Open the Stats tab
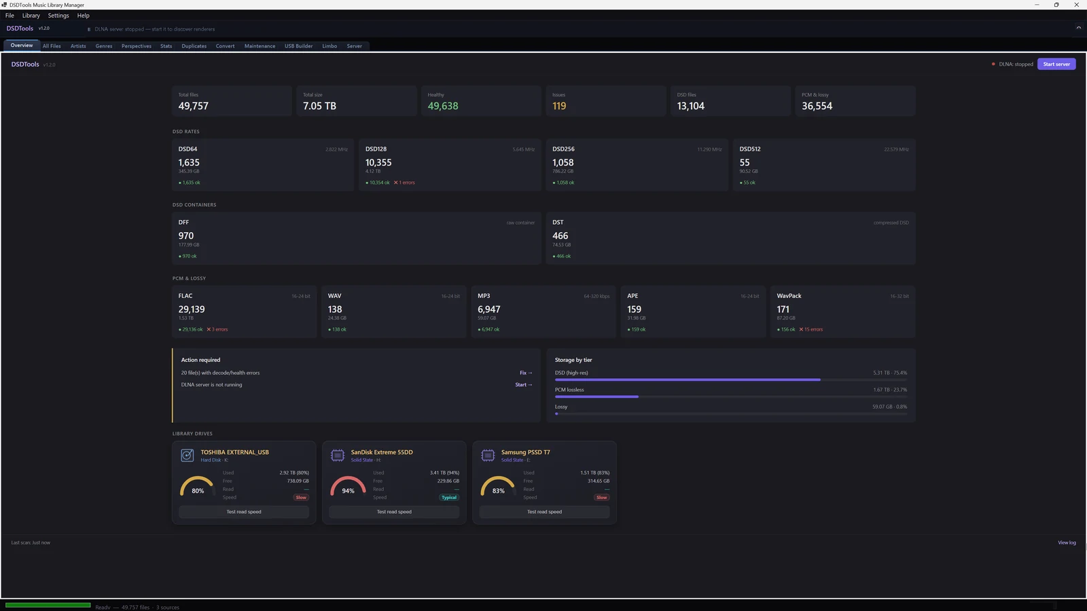 pyautogui.click(x=166, y=46)
